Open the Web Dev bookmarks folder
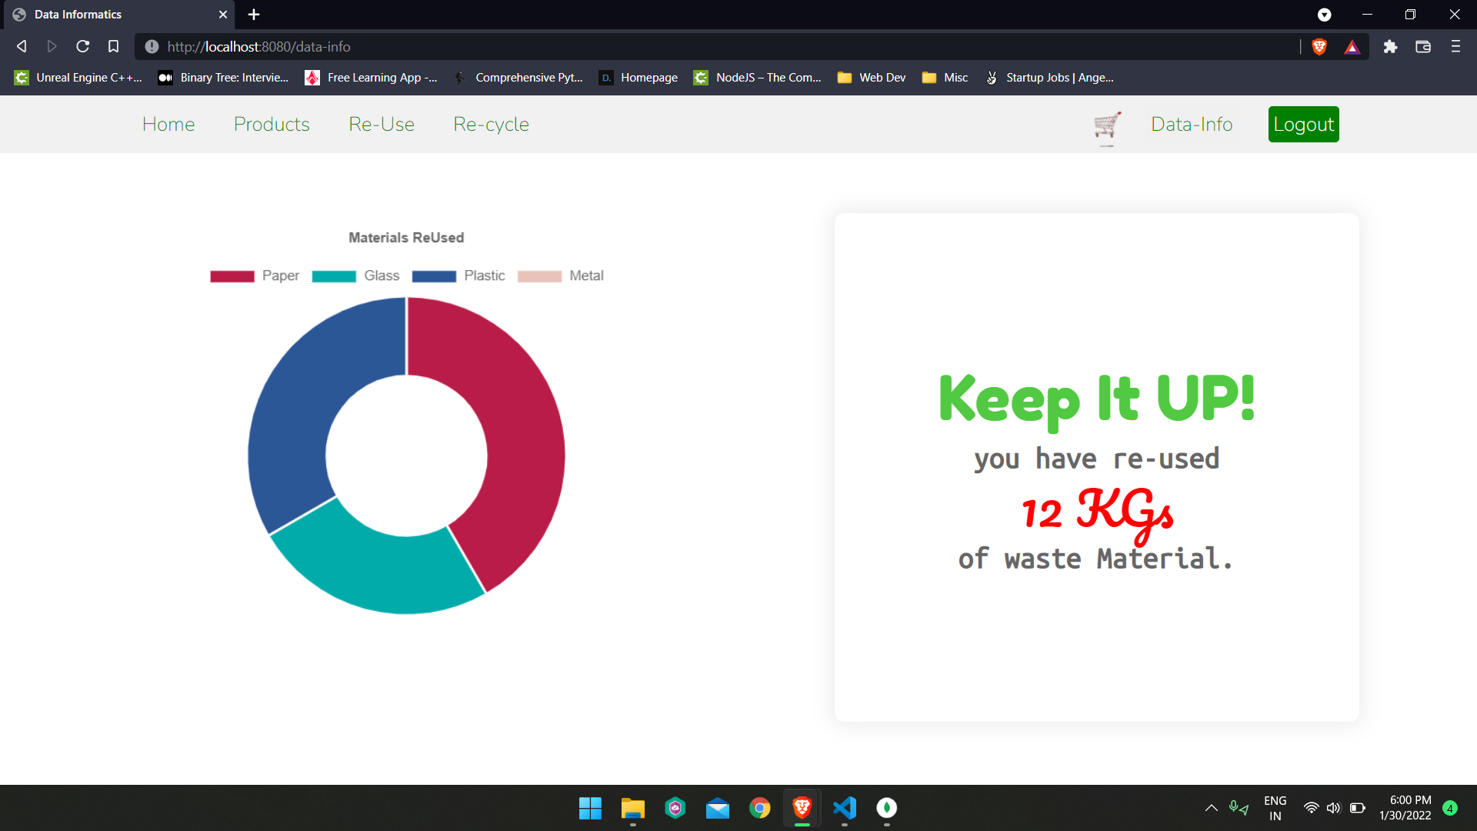1477x831 pixels. pos(872,78)
